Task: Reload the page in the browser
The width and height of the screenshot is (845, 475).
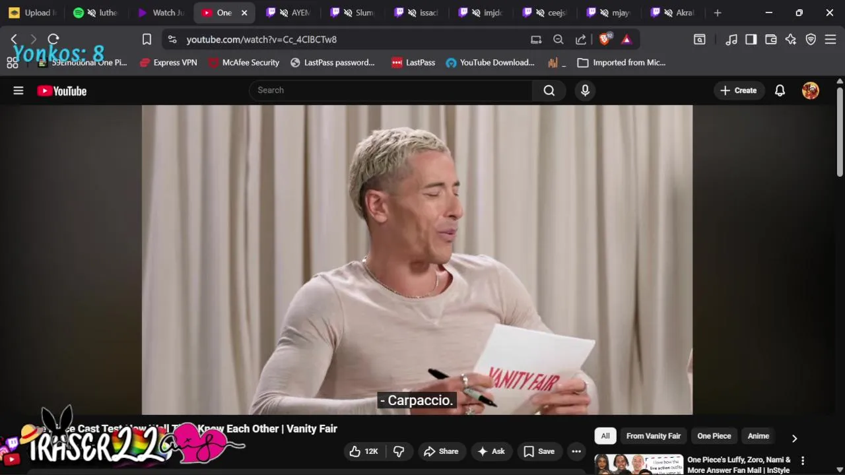Action: [53, 40]
